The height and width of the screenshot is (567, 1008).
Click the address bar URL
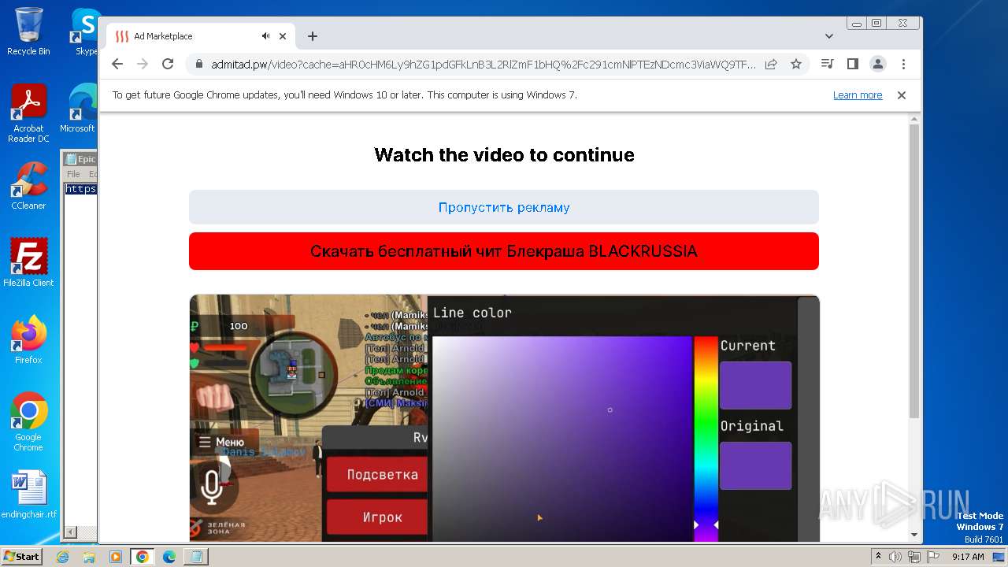[x=483, y=65]
